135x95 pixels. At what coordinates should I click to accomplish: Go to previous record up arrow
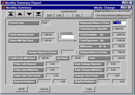pos(20,14)
